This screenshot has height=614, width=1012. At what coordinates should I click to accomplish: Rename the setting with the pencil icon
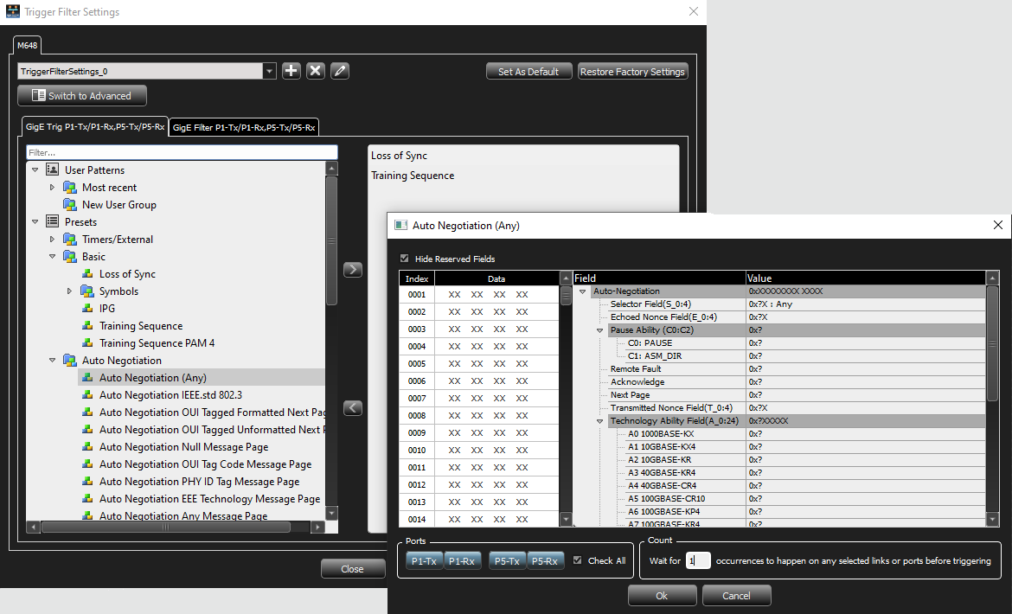click(x=339, y=71)
